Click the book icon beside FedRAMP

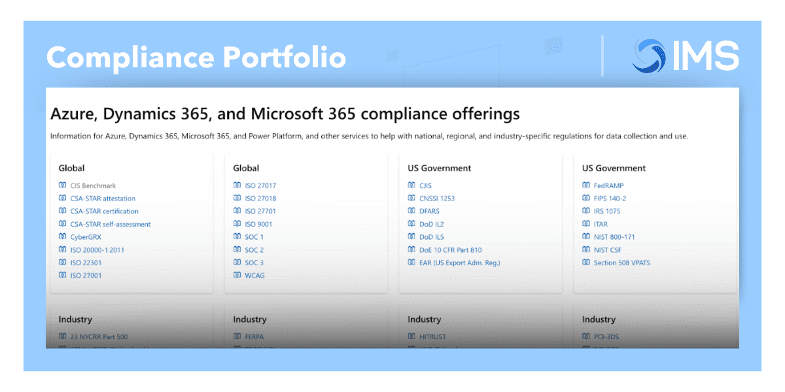(587, 186)
